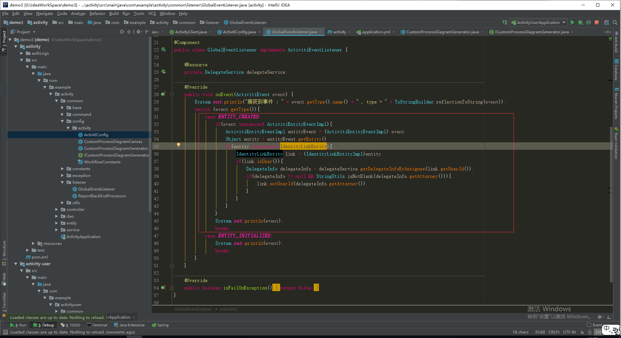Viewport: 621px width, 338px height.
Task: Run with Coverage using the dotted-play icon
Action: pyautogui.click(x=588, y=22)
